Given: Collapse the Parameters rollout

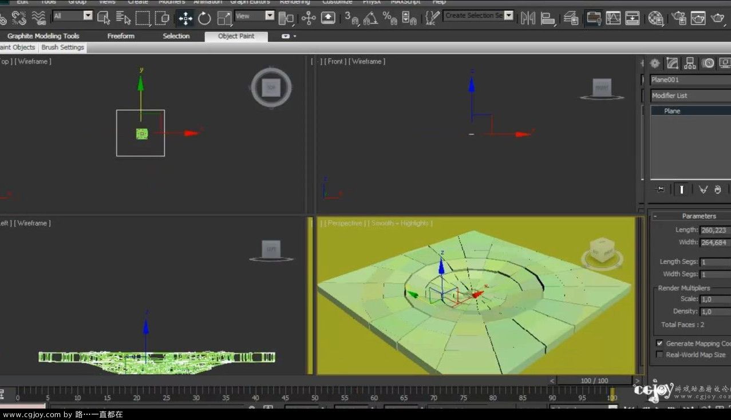Looking at the screenshot, I should click(655, 216).
